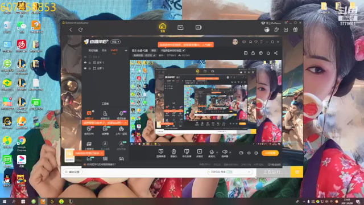This screenshot has height=205, width=364.
Task: Click the stream preview canvas
Action: (206, 102)
